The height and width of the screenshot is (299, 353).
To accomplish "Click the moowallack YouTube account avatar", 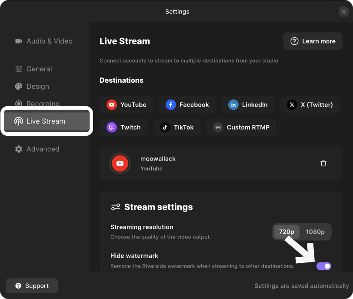I will [120, 164].
